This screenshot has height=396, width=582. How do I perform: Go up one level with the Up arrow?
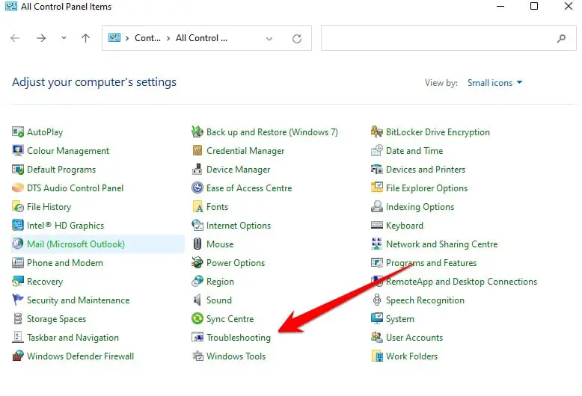pos(86,38)
